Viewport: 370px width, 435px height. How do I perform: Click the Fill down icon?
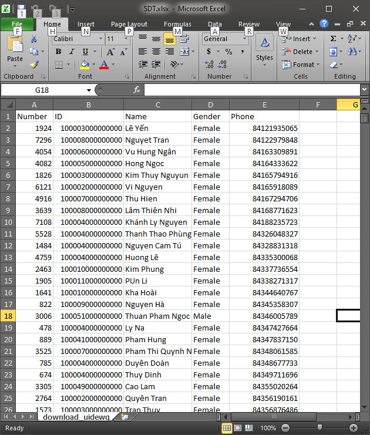click(334, 52)
